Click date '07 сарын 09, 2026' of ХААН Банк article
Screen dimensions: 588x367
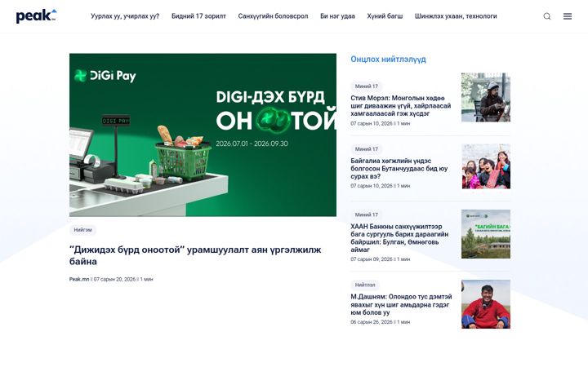tap(372, 259)
